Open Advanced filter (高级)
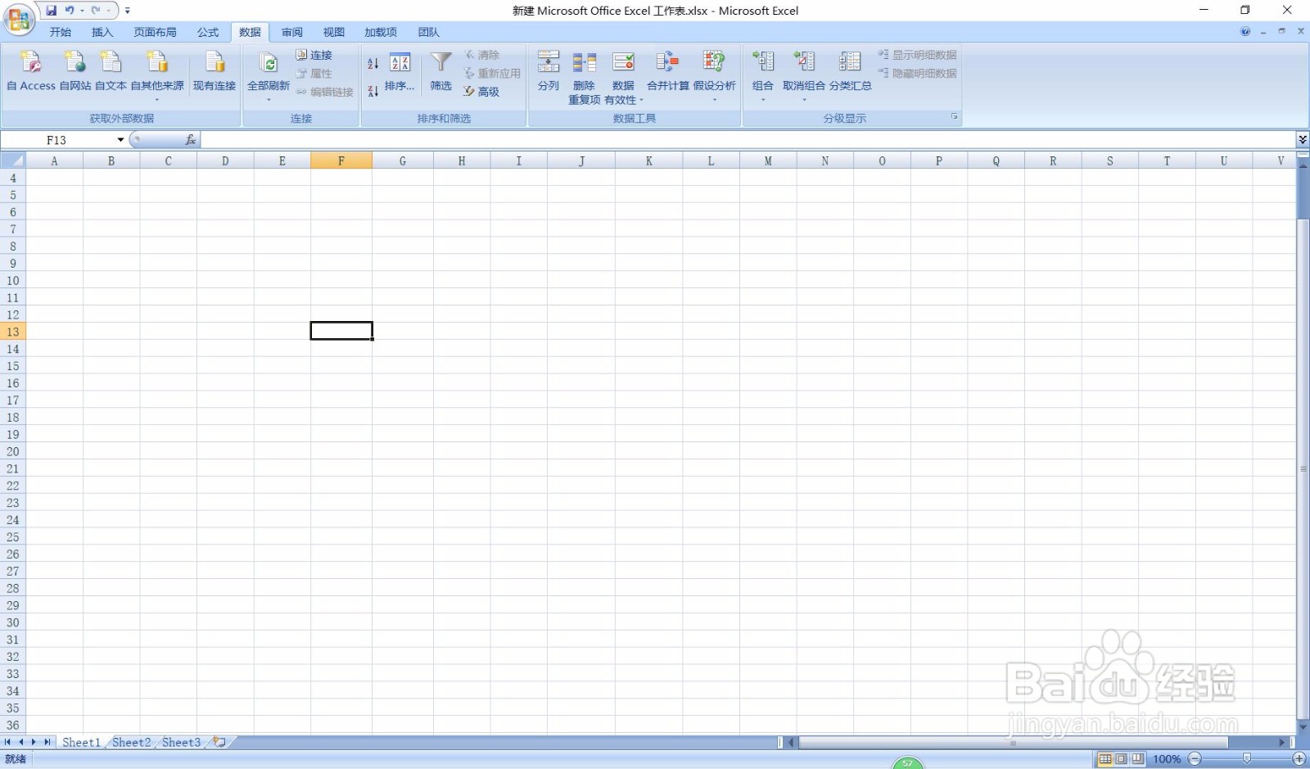Image resolution: width=1310 pixels, height=769 pixels. pos(481,92)
